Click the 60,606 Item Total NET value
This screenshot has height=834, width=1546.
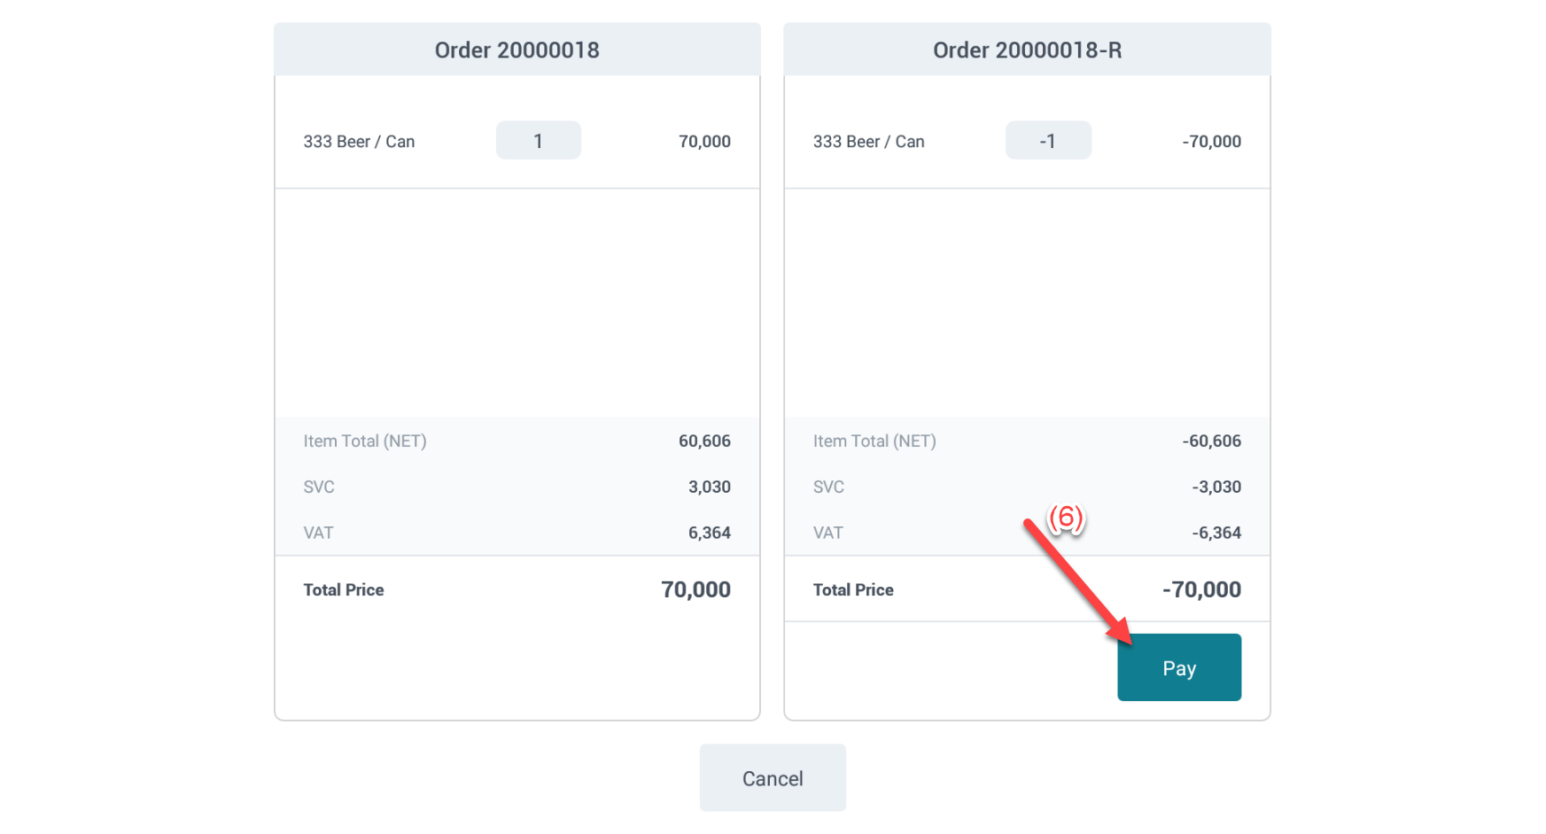[704, 441]
